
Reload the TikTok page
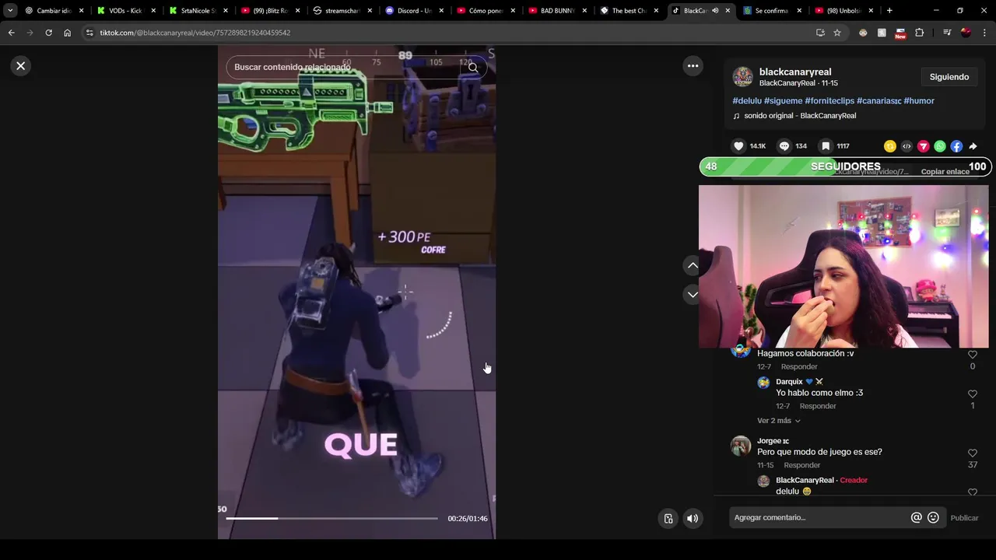click(48, 33)
